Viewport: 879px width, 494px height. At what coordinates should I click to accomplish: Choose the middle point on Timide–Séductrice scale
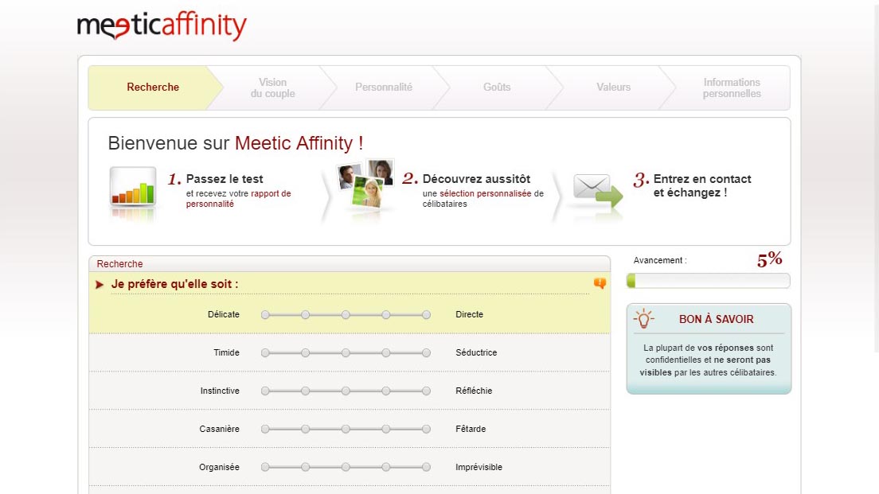346,353
